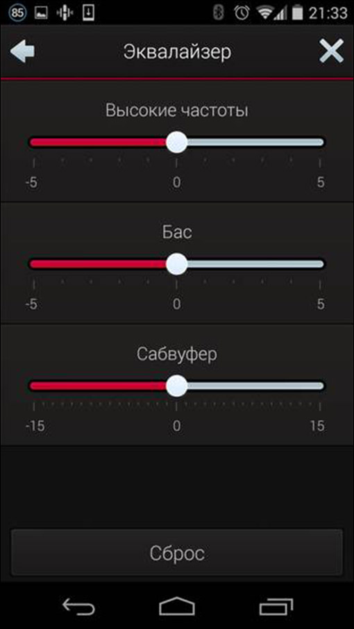Viewport: 354px width, 629px height.
Task: Tap the image notification icon
Action: click(41, 13)
